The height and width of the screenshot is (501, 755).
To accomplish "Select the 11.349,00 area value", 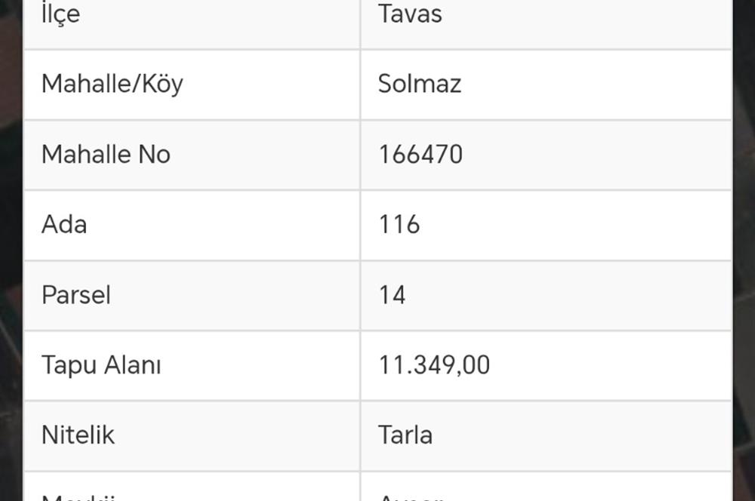I will point(433,365).
